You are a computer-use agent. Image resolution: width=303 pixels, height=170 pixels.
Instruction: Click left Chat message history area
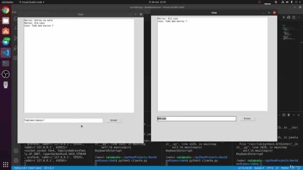(x=79, y=66)
